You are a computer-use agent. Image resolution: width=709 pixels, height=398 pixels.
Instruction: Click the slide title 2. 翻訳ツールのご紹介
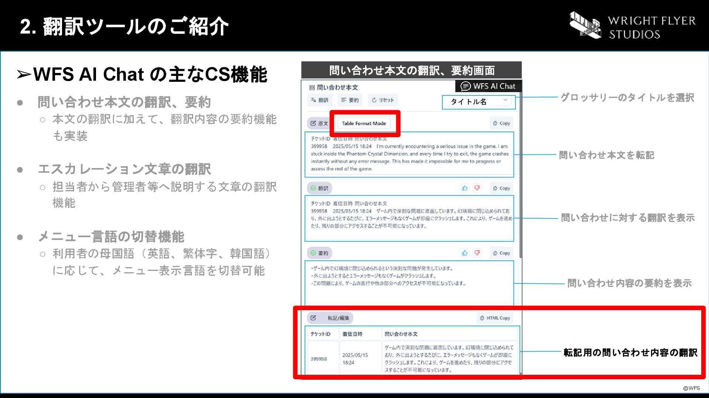pos(124,27)
